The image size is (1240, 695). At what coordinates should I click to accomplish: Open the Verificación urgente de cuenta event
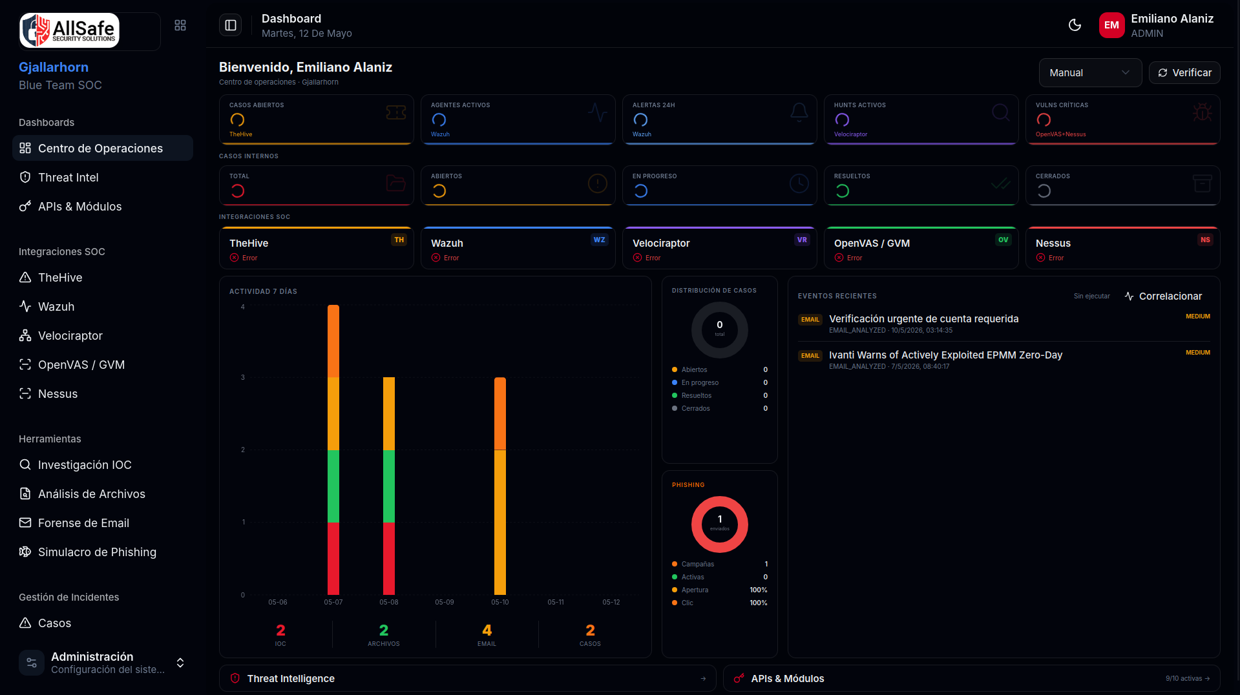[1004, 324]
